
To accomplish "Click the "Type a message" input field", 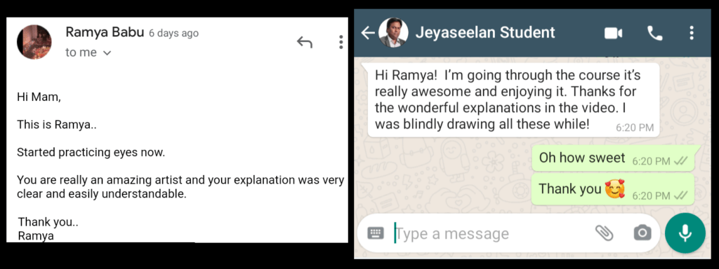I will (491, 234).
